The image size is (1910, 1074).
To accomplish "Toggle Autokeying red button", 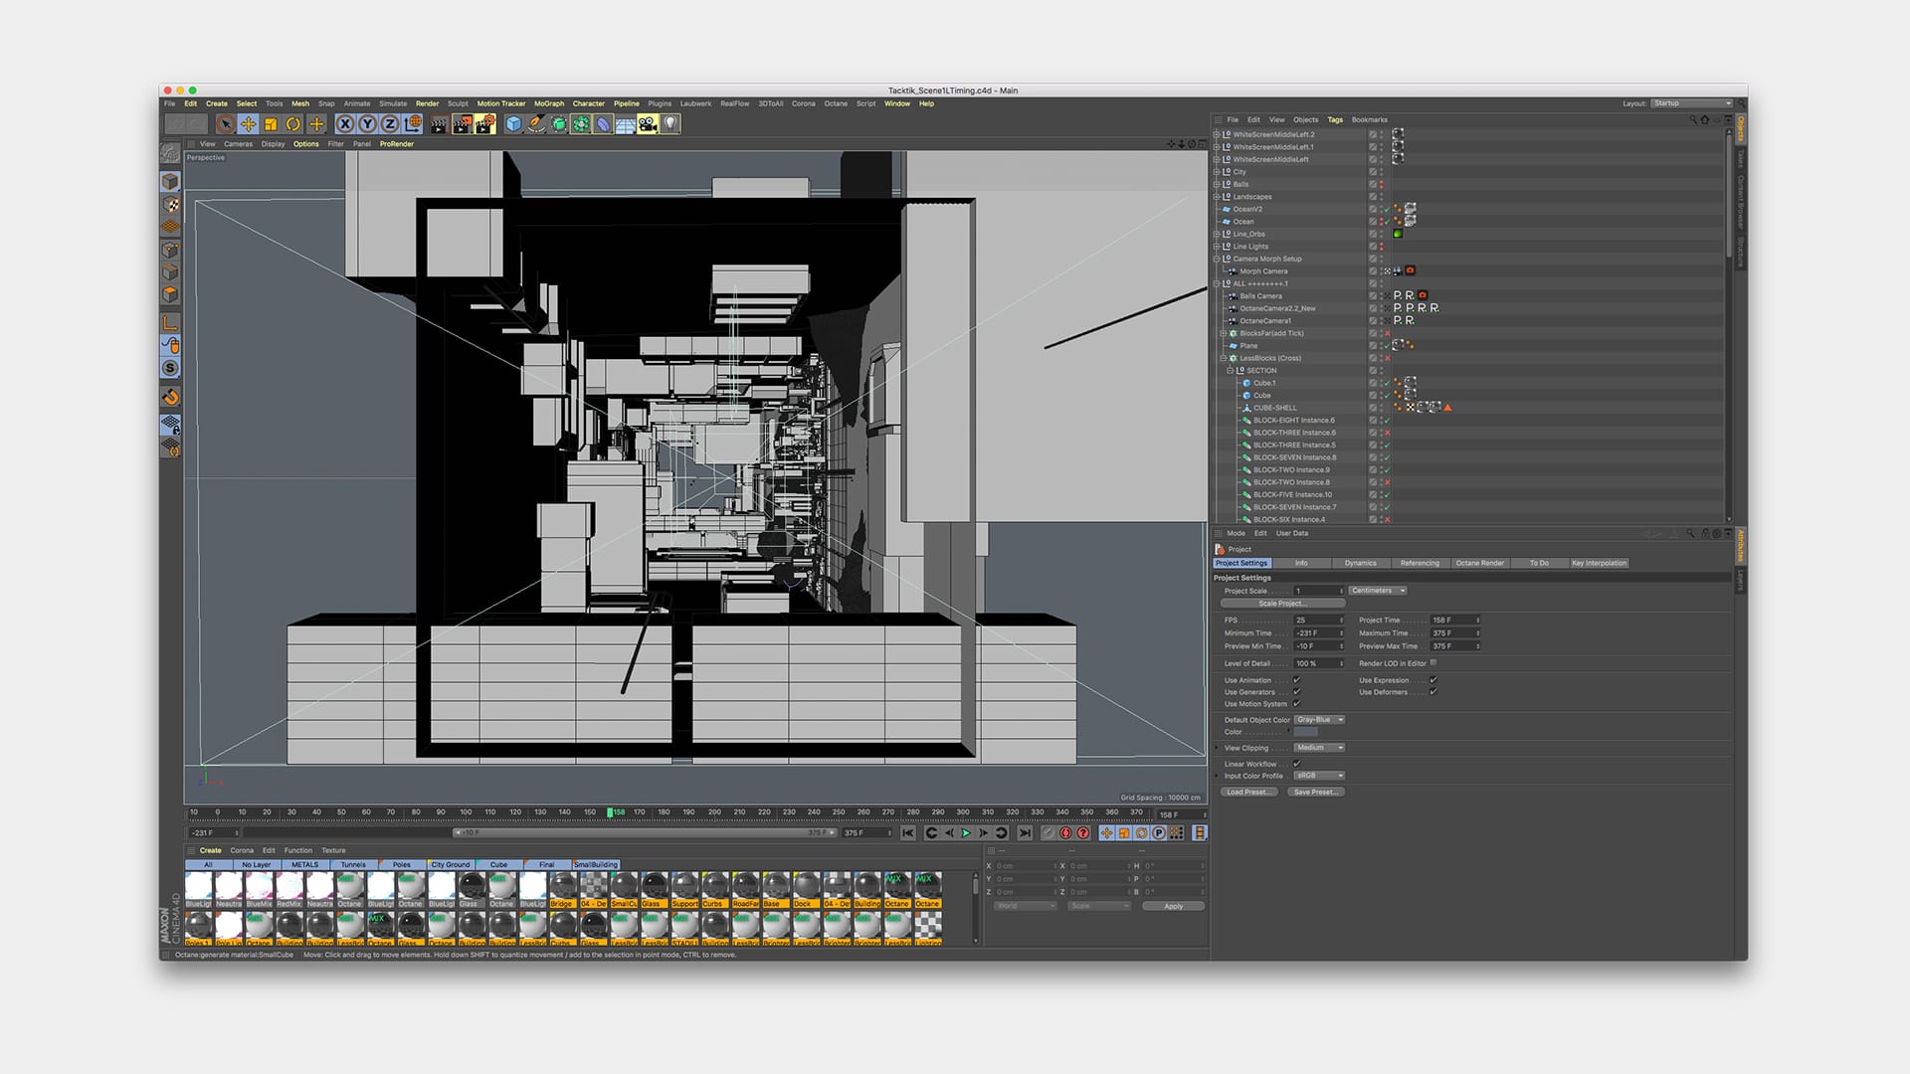I will point(1065,833).
